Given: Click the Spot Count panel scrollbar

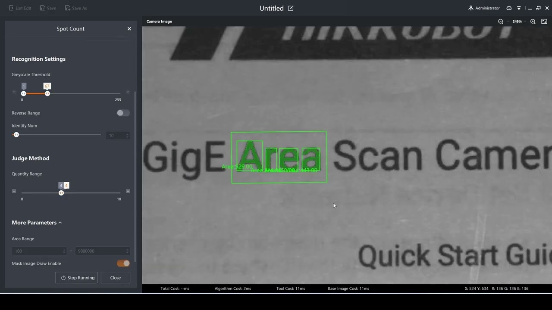Looking at the screenshot, I should point(135,177).
